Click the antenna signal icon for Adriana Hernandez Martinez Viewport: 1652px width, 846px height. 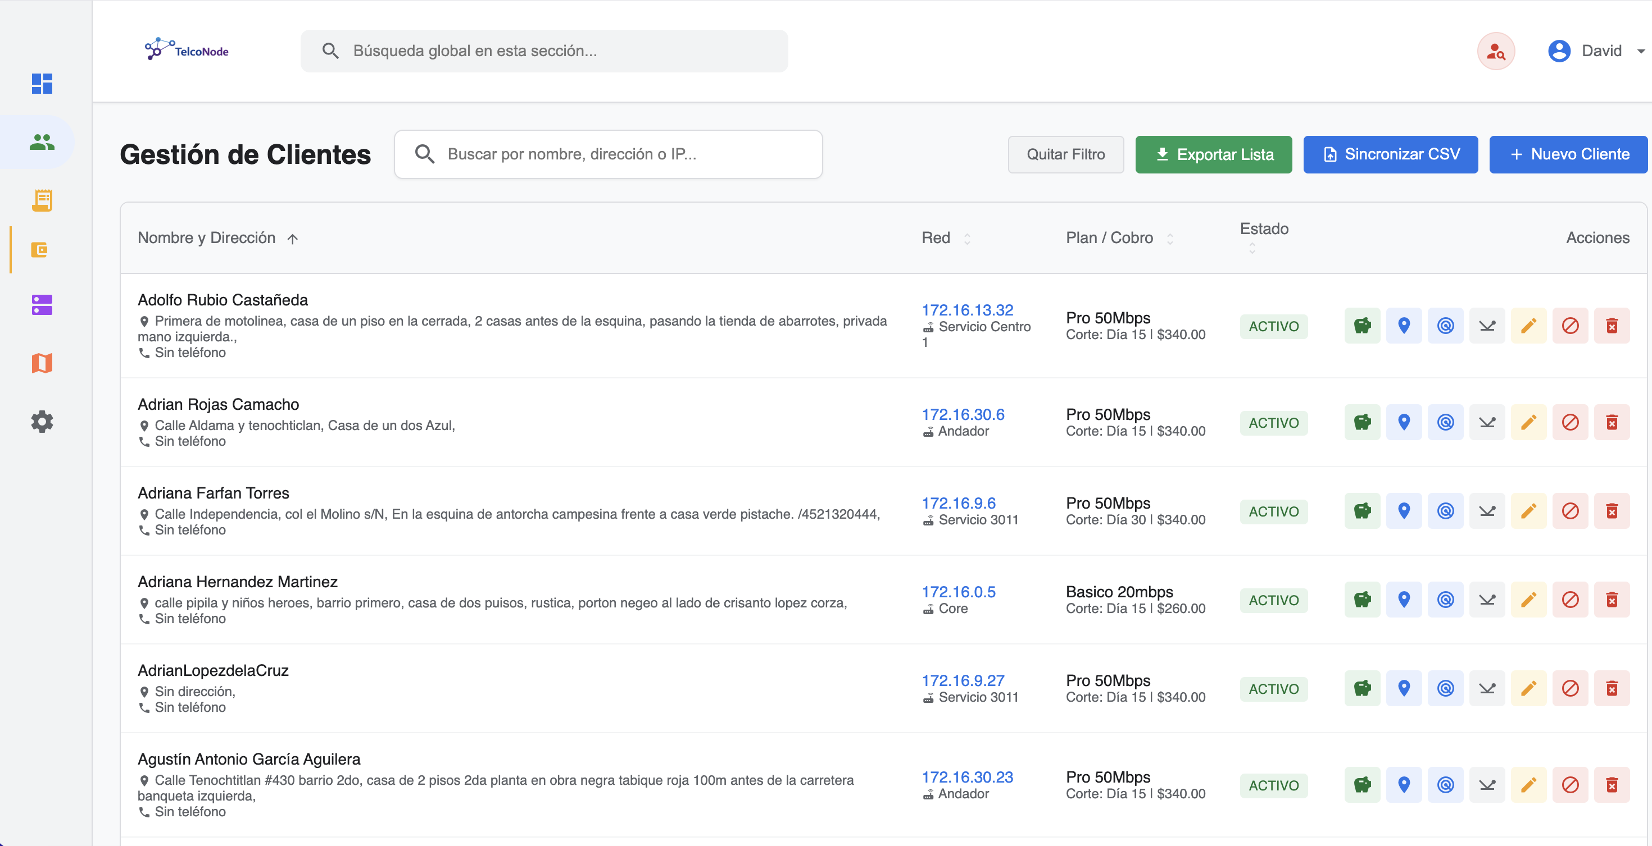point(1487,600)
